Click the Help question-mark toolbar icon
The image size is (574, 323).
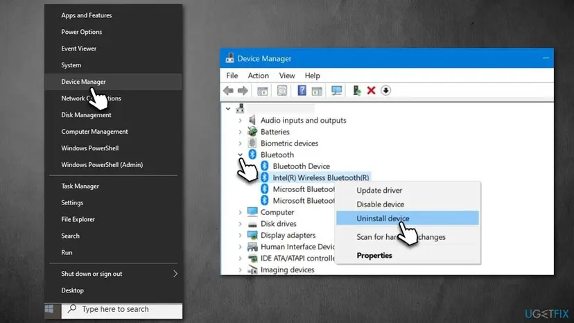(x=302, y=90)
